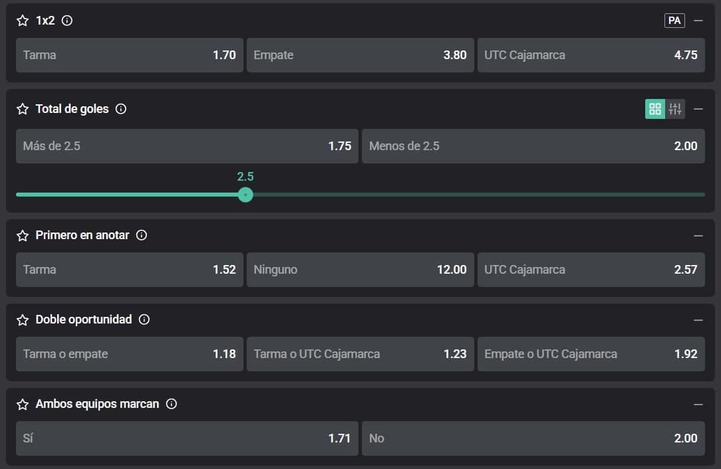This screenshot has width=721, height=469.
Task: Collapse the 1x2 market section
Action: 698,21
